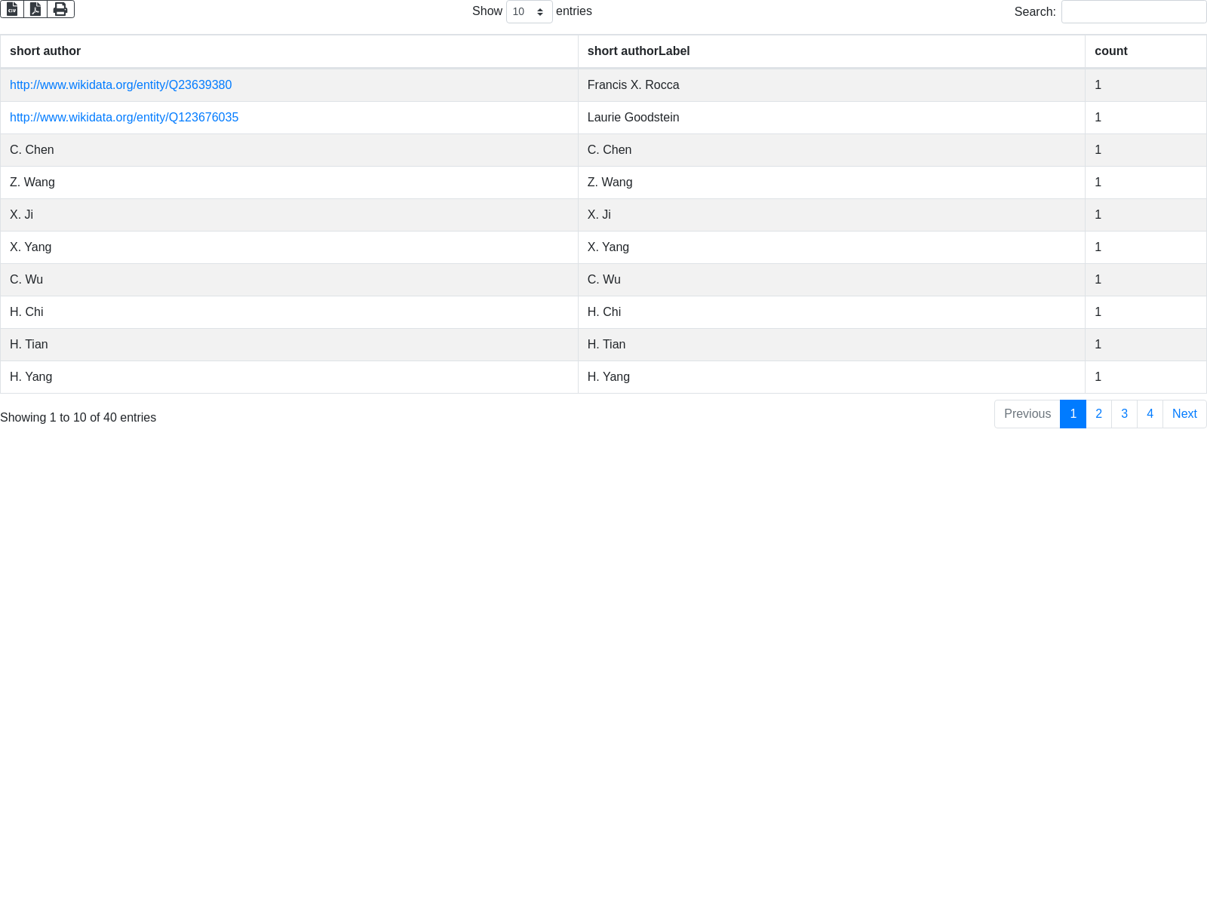Click the C. Chen author cell
1207x905 pixels.
coord(32,150)
